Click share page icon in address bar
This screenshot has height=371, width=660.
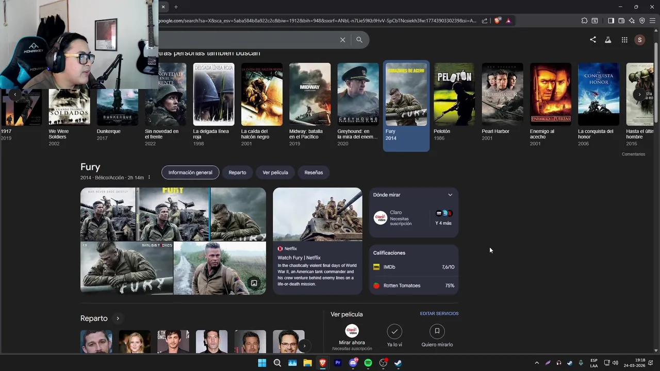[x=485, y=21]
